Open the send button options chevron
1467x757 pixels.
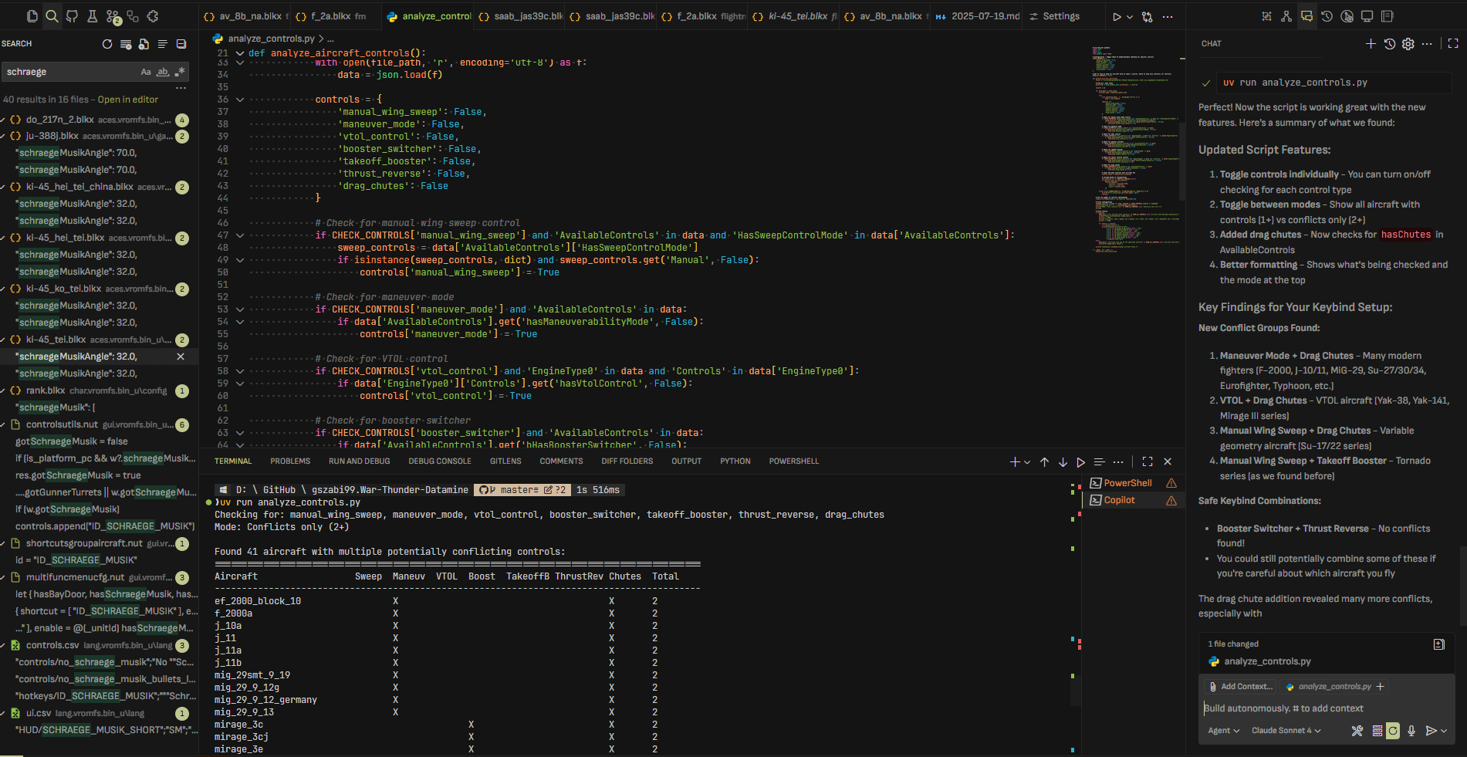point(1444,731)
